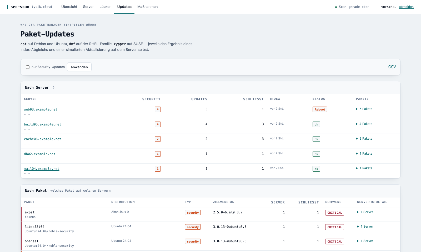Select the Updates tab
Image resolution: width=421 pixels, height=252 pixels.
coord(124,7)
